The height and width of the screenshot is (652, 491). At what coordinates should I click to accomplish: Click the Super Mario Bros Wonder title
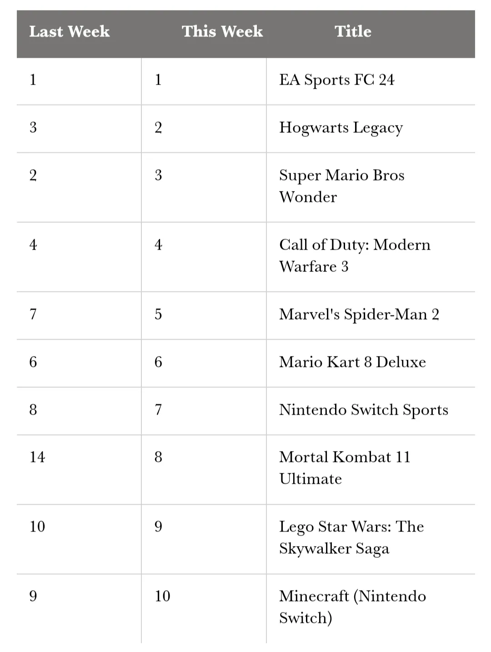pyautogui.click(x=341, y=186)
